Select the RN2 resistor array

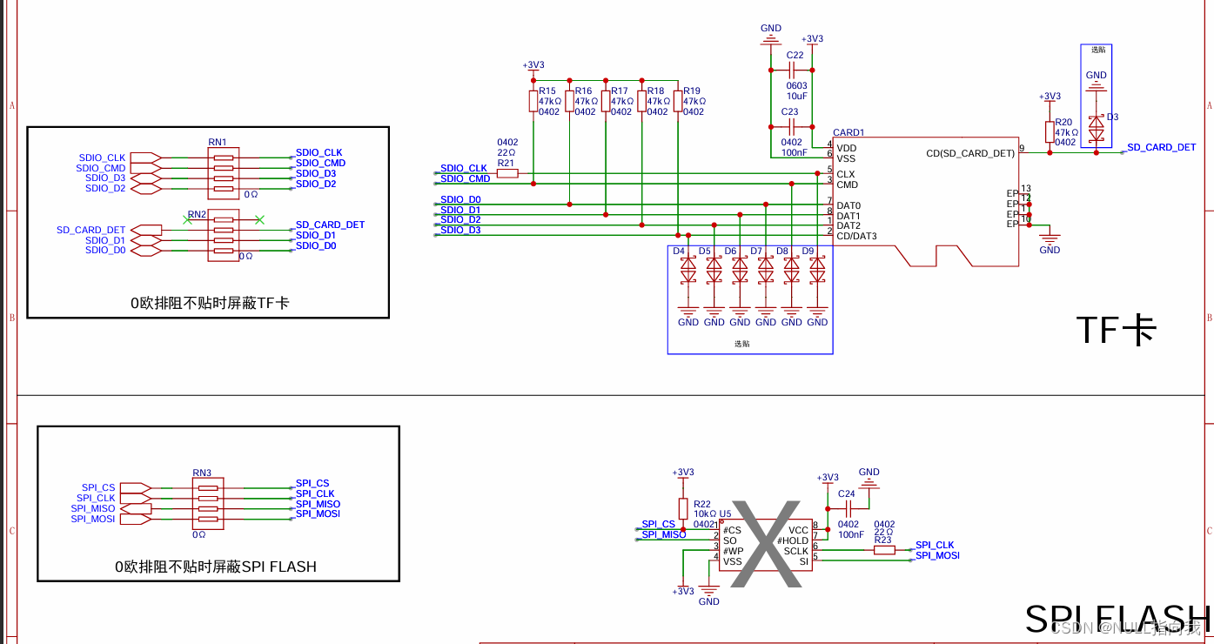click(224, 235)
